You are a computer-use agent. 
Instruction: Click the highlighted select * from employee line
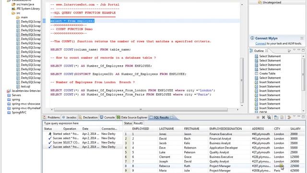[x=72, y=21]
